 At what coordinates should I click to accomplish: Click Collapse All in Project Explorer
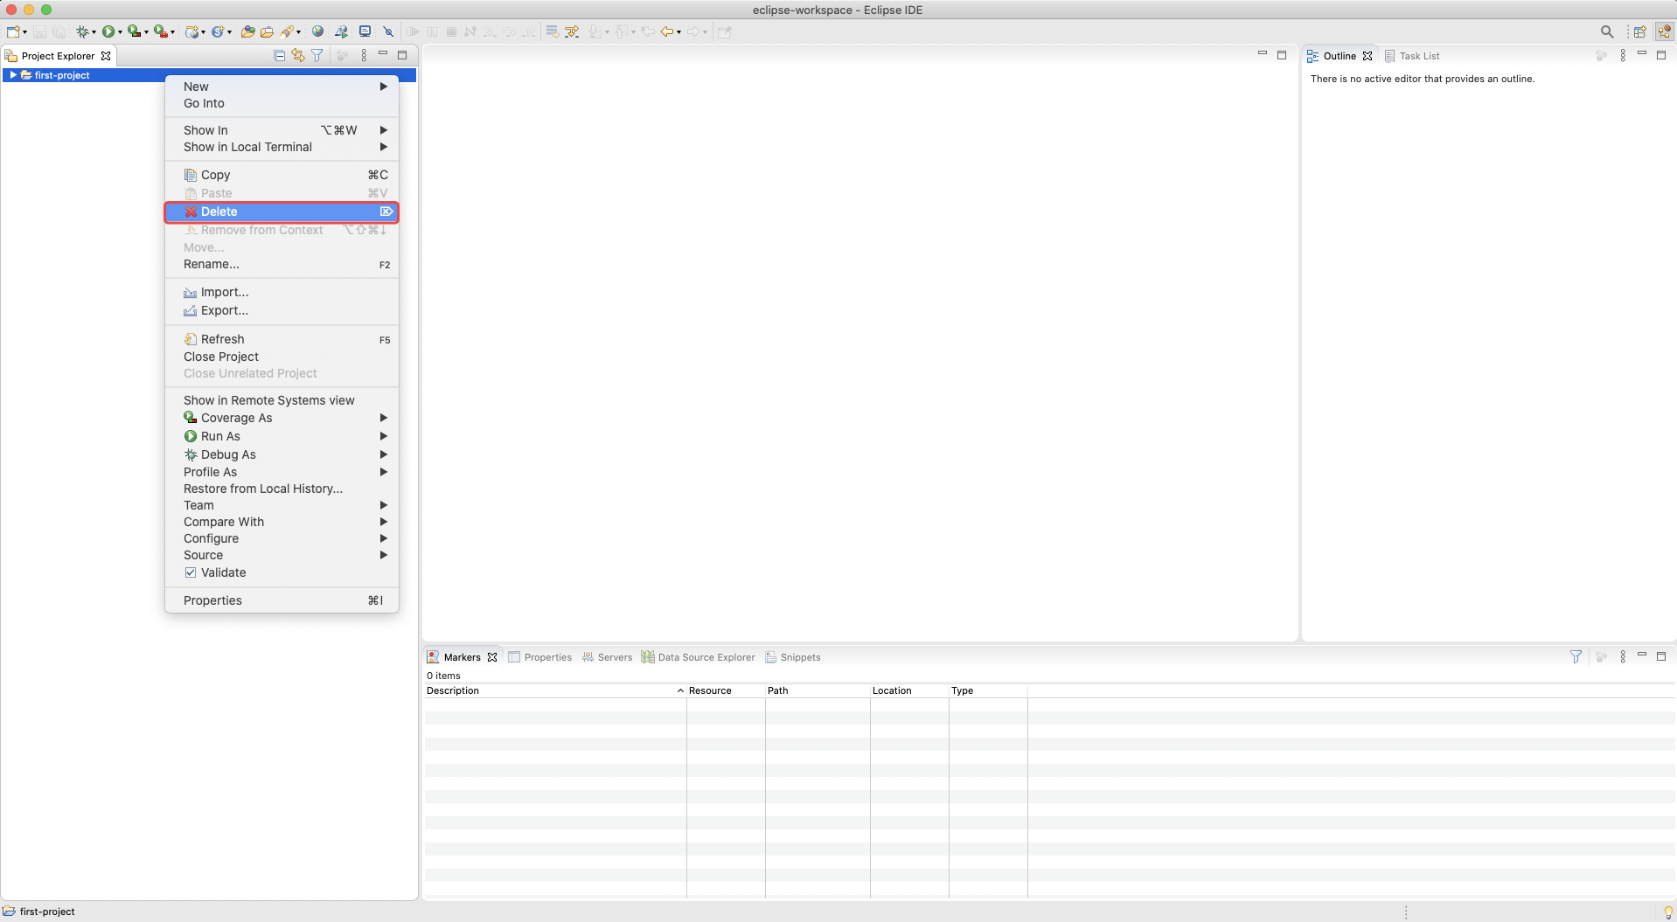(279, 55)
